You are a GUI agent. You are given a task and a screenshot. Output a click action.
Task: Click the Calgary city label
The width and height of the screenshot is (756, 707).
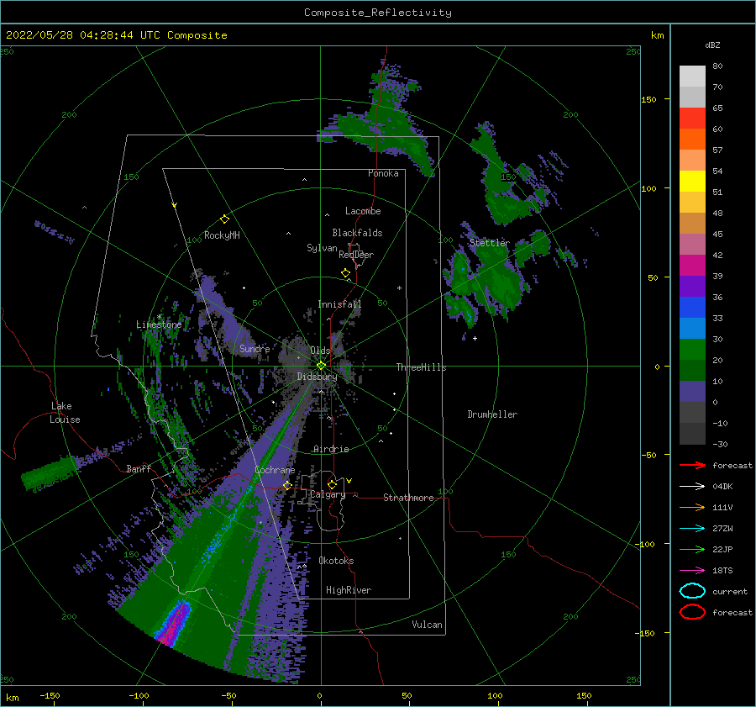coord(328,494)
